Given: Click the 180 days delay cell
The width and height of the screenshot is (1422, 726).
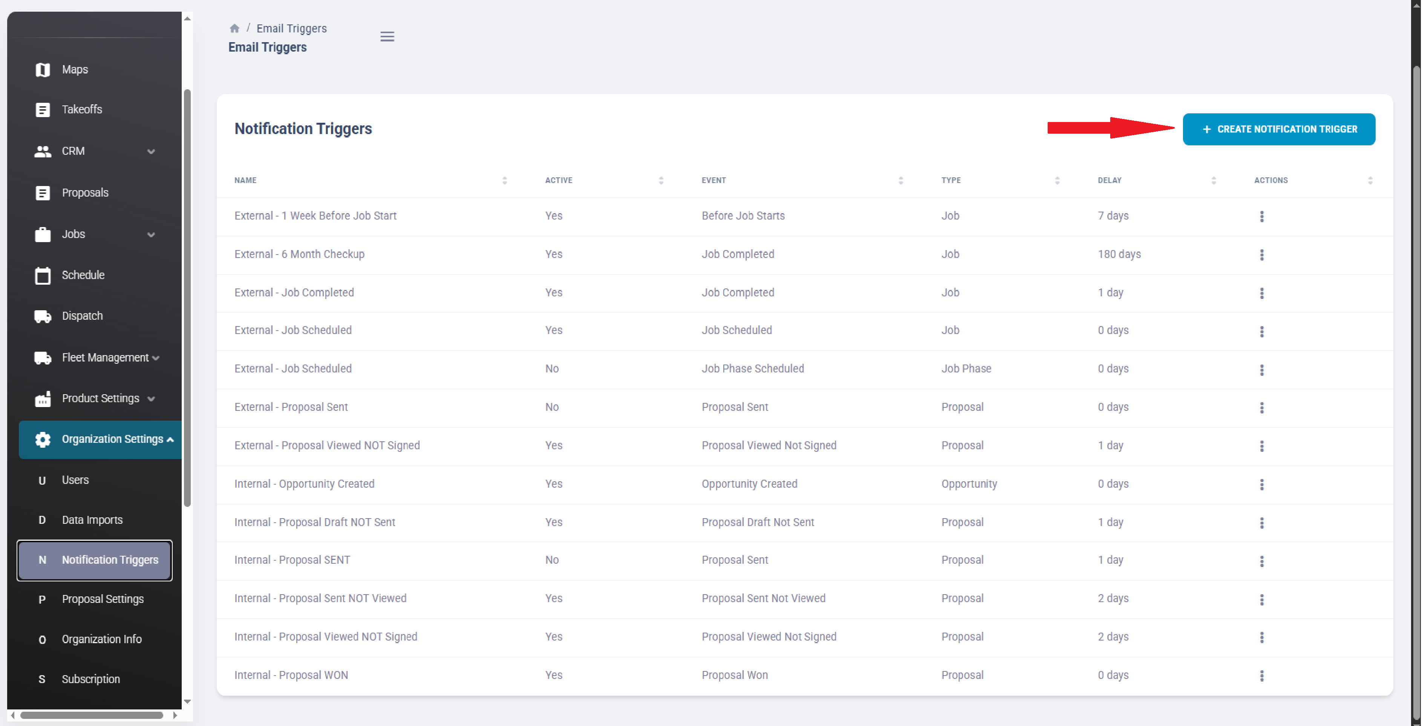Looking at the screenshot, I should pyautogui.click(x=1119, y=255).
